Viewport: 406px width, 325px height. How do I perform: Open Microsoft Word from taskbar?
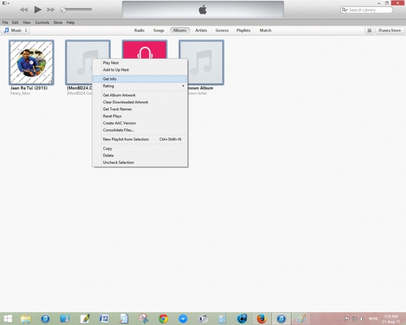[104, 319]
